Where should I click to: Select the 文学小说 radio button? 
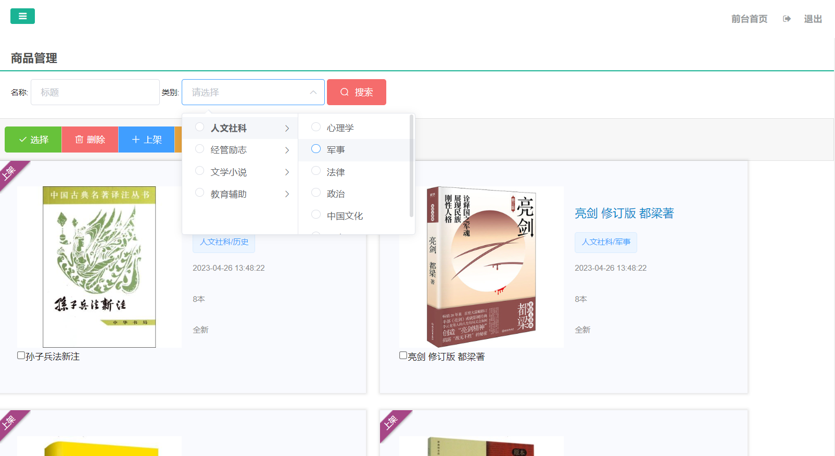(x=199, y=171)
